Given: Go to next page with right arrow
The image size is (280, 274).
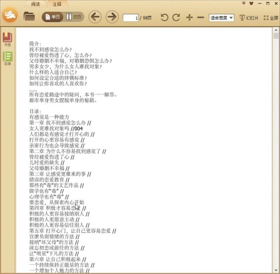Looking at the screenshot, I should (112, 17).
